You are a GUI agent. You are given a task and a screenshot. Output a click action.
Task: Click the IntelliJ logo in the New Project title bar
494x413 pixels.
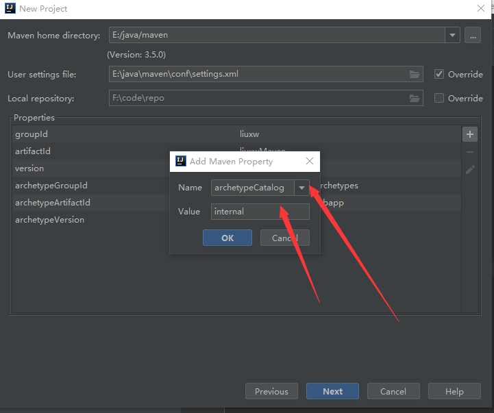(10, 8)
